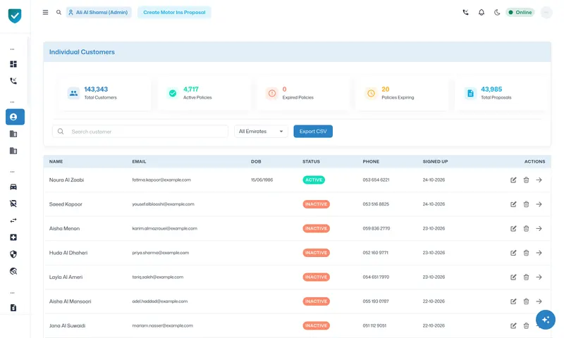This screenshot has width=564, height=338.
Task: Select the individual customers sidebar icon
Action: click(15, 117)
